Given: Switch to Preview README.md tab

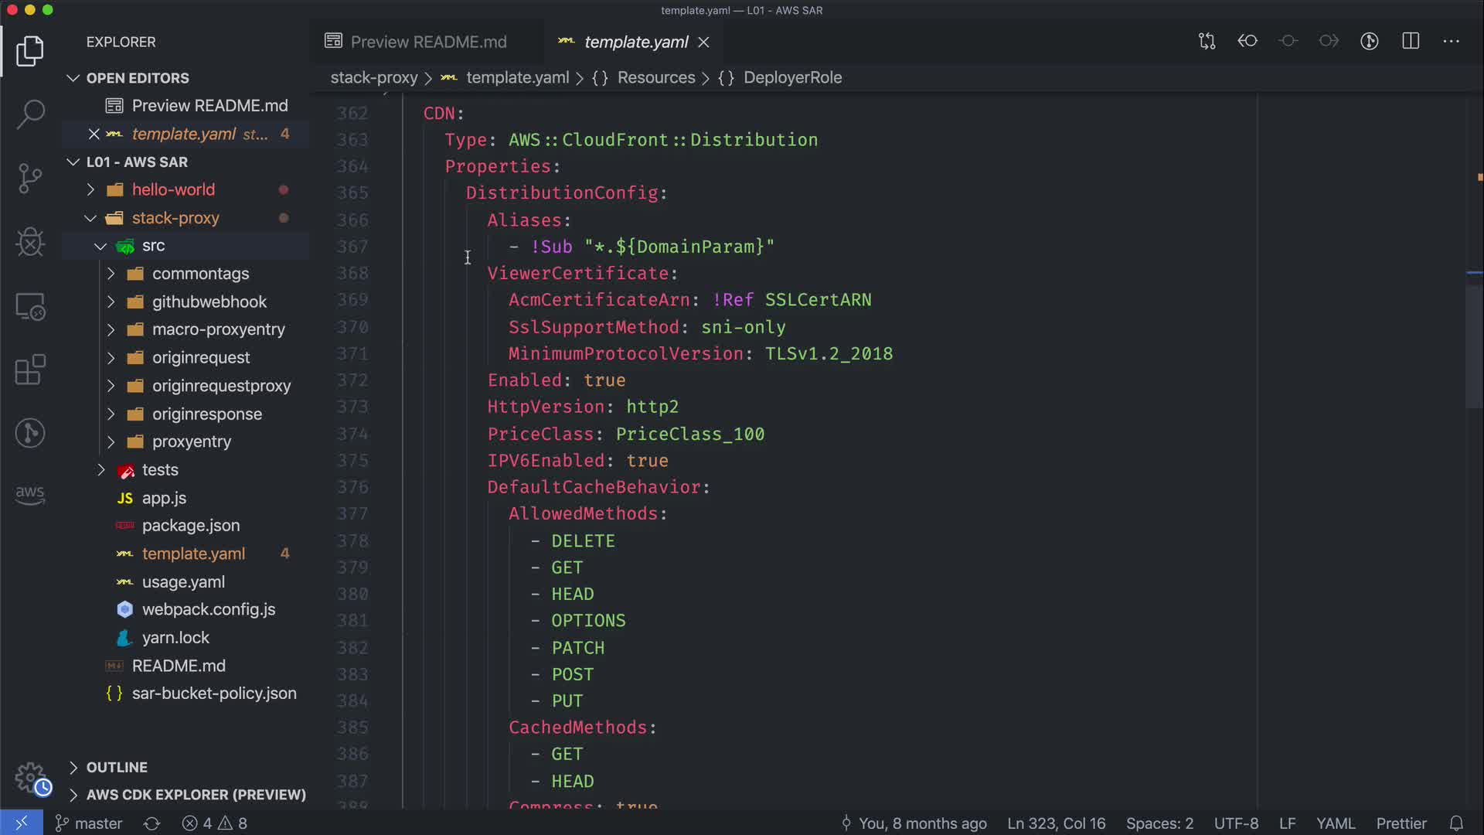Looking at the screenshot, I should point(427,42).
